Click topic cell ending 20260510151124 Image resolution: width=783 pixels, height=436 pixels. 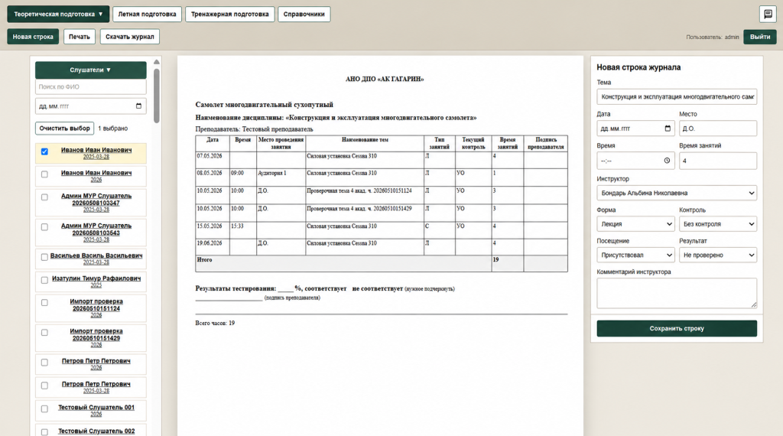pyautogui.click(x=365, y=195)
